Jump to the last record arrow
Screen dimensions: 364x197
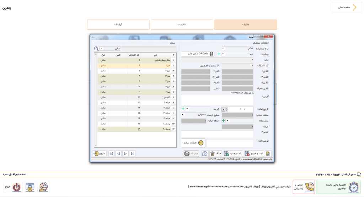point(132,154)
